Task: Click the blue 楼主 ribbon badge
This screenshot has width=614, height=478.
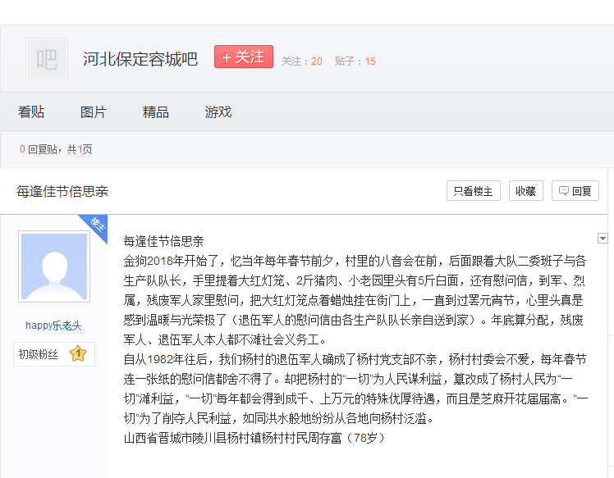Action: 96,226
